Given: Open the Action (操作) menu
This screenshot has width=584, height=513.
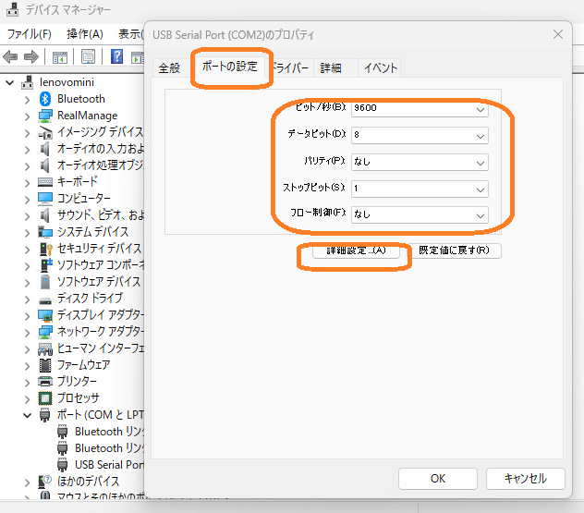Looking at the screenshot, I should 85,34.
